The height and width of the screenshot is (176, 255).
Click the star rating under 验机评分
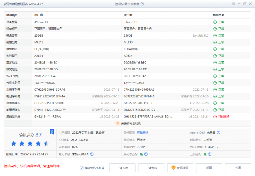point(30,144)
